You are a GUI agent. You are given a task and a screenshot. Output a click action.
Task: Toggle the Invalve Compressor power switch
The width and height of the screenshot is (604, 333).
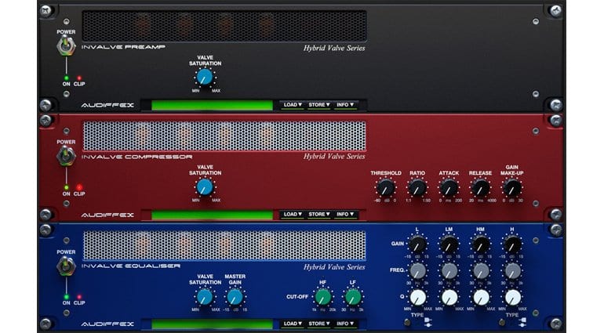click(x=66, y=156)
